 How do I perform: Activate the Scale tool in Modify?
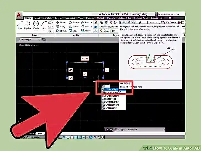pos(73,31)
